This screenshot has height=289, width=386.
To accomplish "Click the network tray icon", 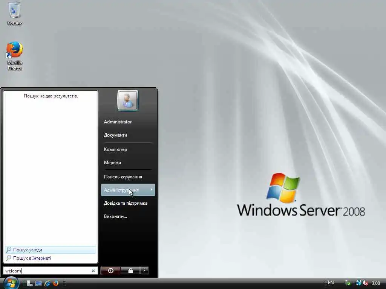I will pyautogui.click(x=358, y=283).
